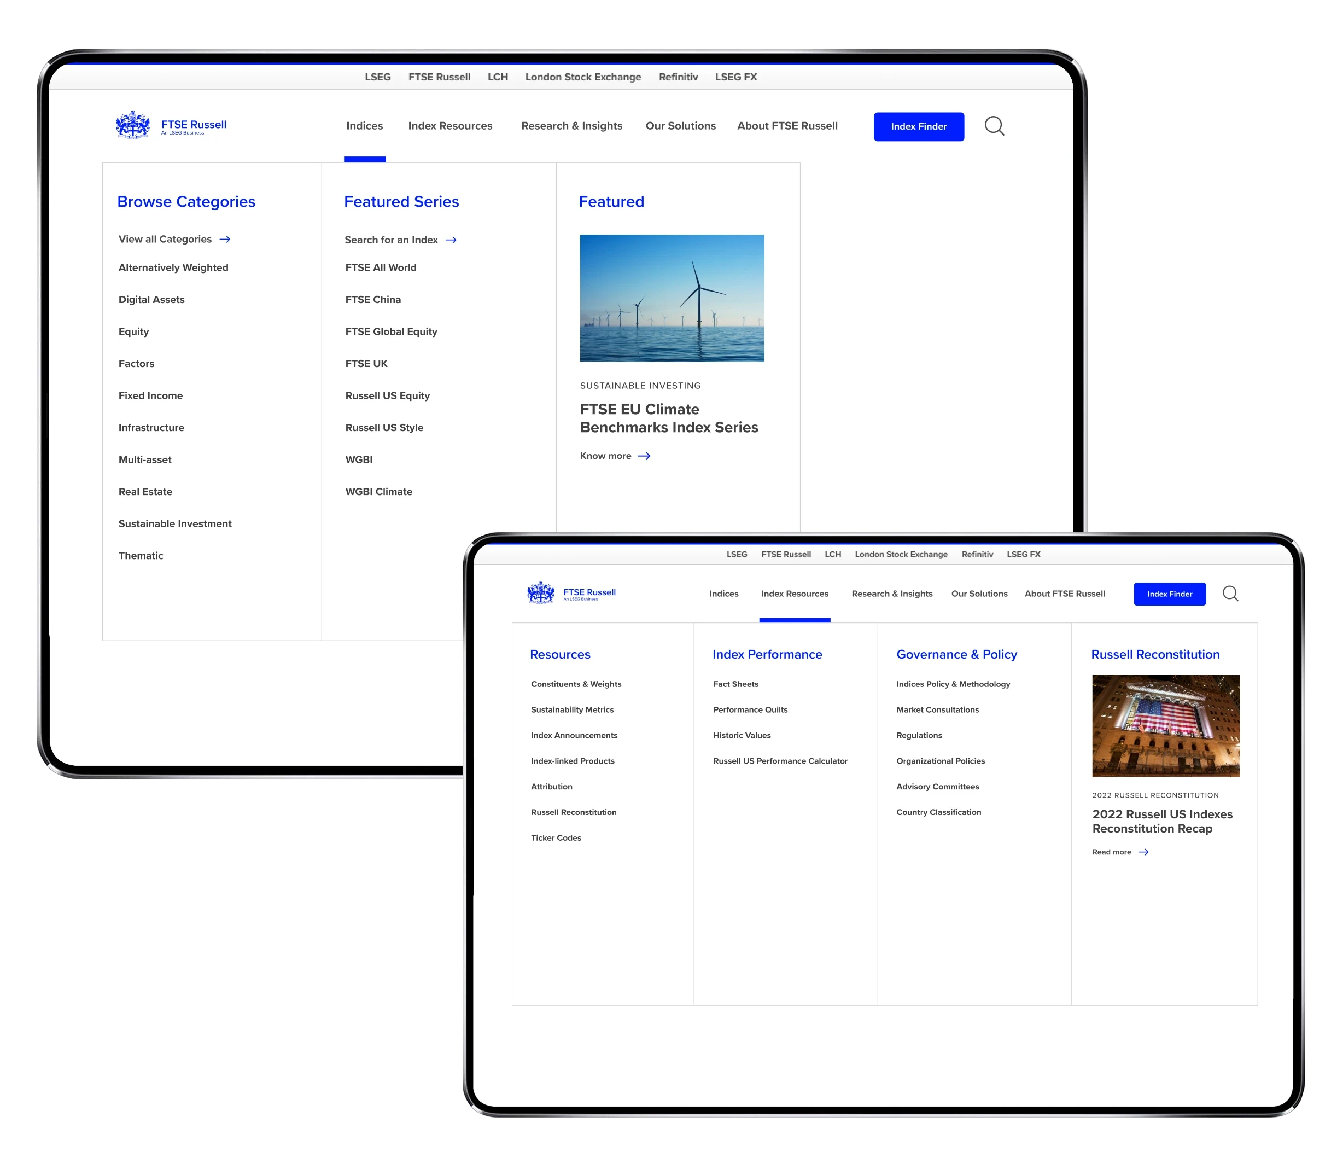
Task: Click arrow beside Know more
Action: pos(644,456)
